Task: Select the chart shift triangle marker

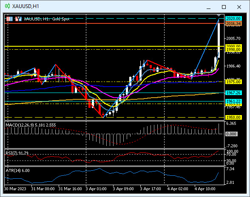Action: coord(219,15)
